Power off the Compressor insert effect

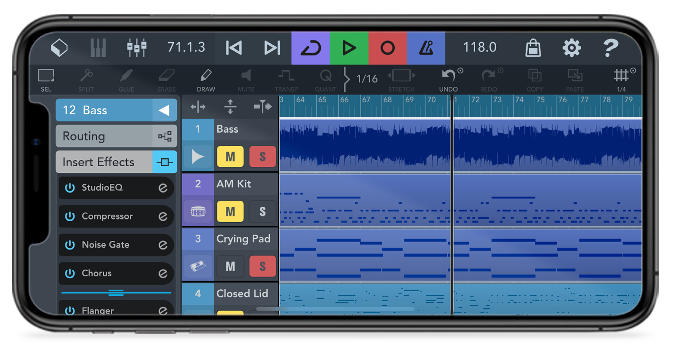click(69, 216)
